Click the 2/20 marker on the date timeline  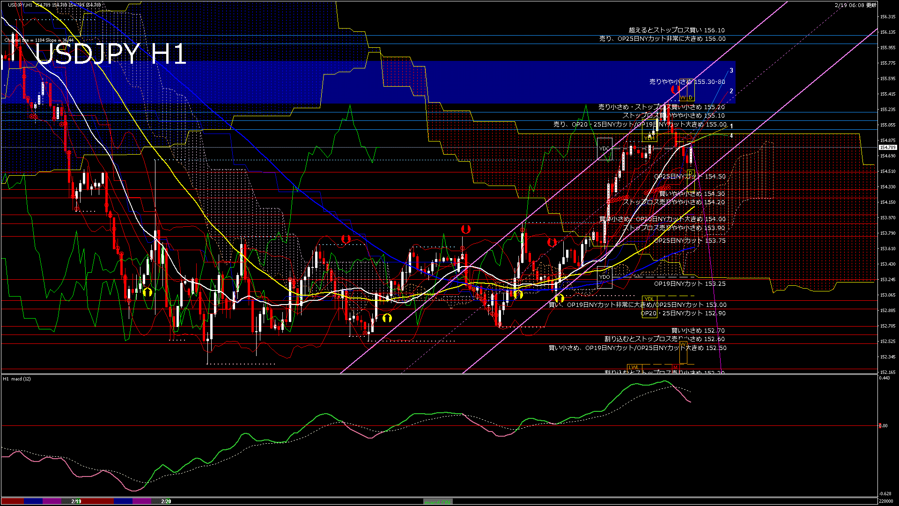[x=166, y=501]
